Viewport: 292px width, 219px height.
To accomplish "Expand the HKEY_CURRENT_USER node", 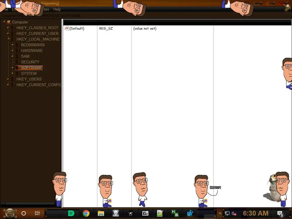I will click(8, 34).
